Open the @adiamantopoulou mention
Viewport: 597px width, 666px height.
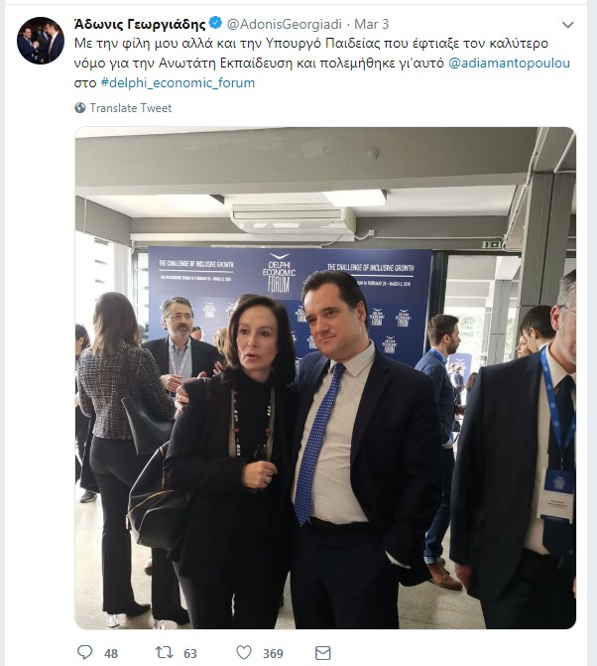tap(509, 63)
